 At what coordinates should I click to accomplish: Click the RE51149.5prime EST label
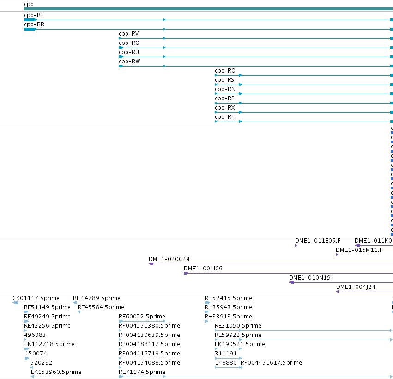click(47, 307)
